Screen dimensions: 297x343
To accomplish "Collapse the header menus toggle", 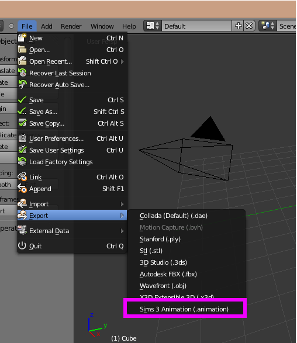I will (11, 26).
